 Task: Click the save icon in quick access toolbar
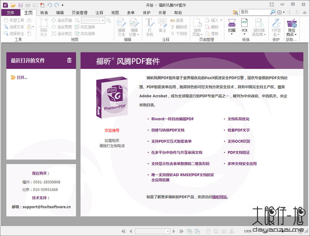point(20,5)
